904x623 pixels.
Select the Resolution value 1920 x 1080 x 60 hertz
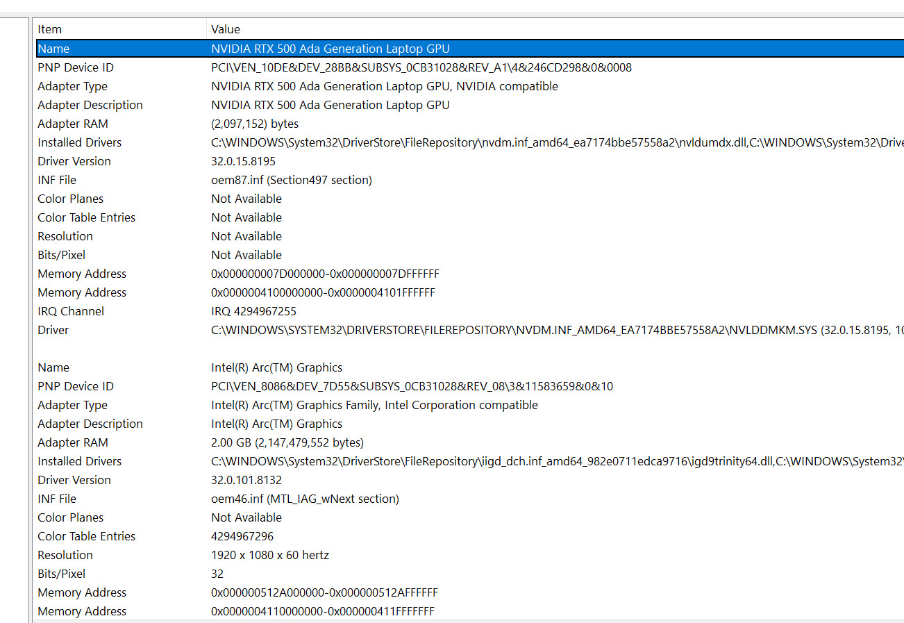[270, 555]
